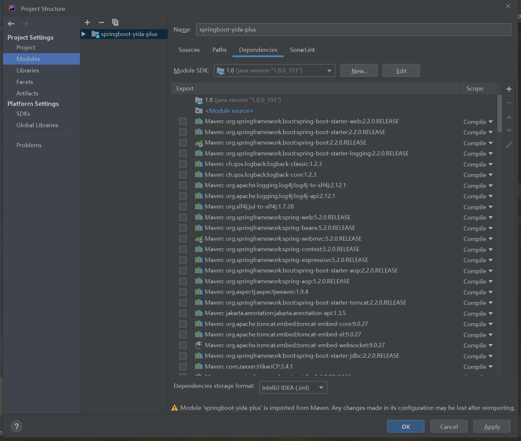521x441 pixels.
Task: Move dependency down arrow icon
Action: pos(509,130)
